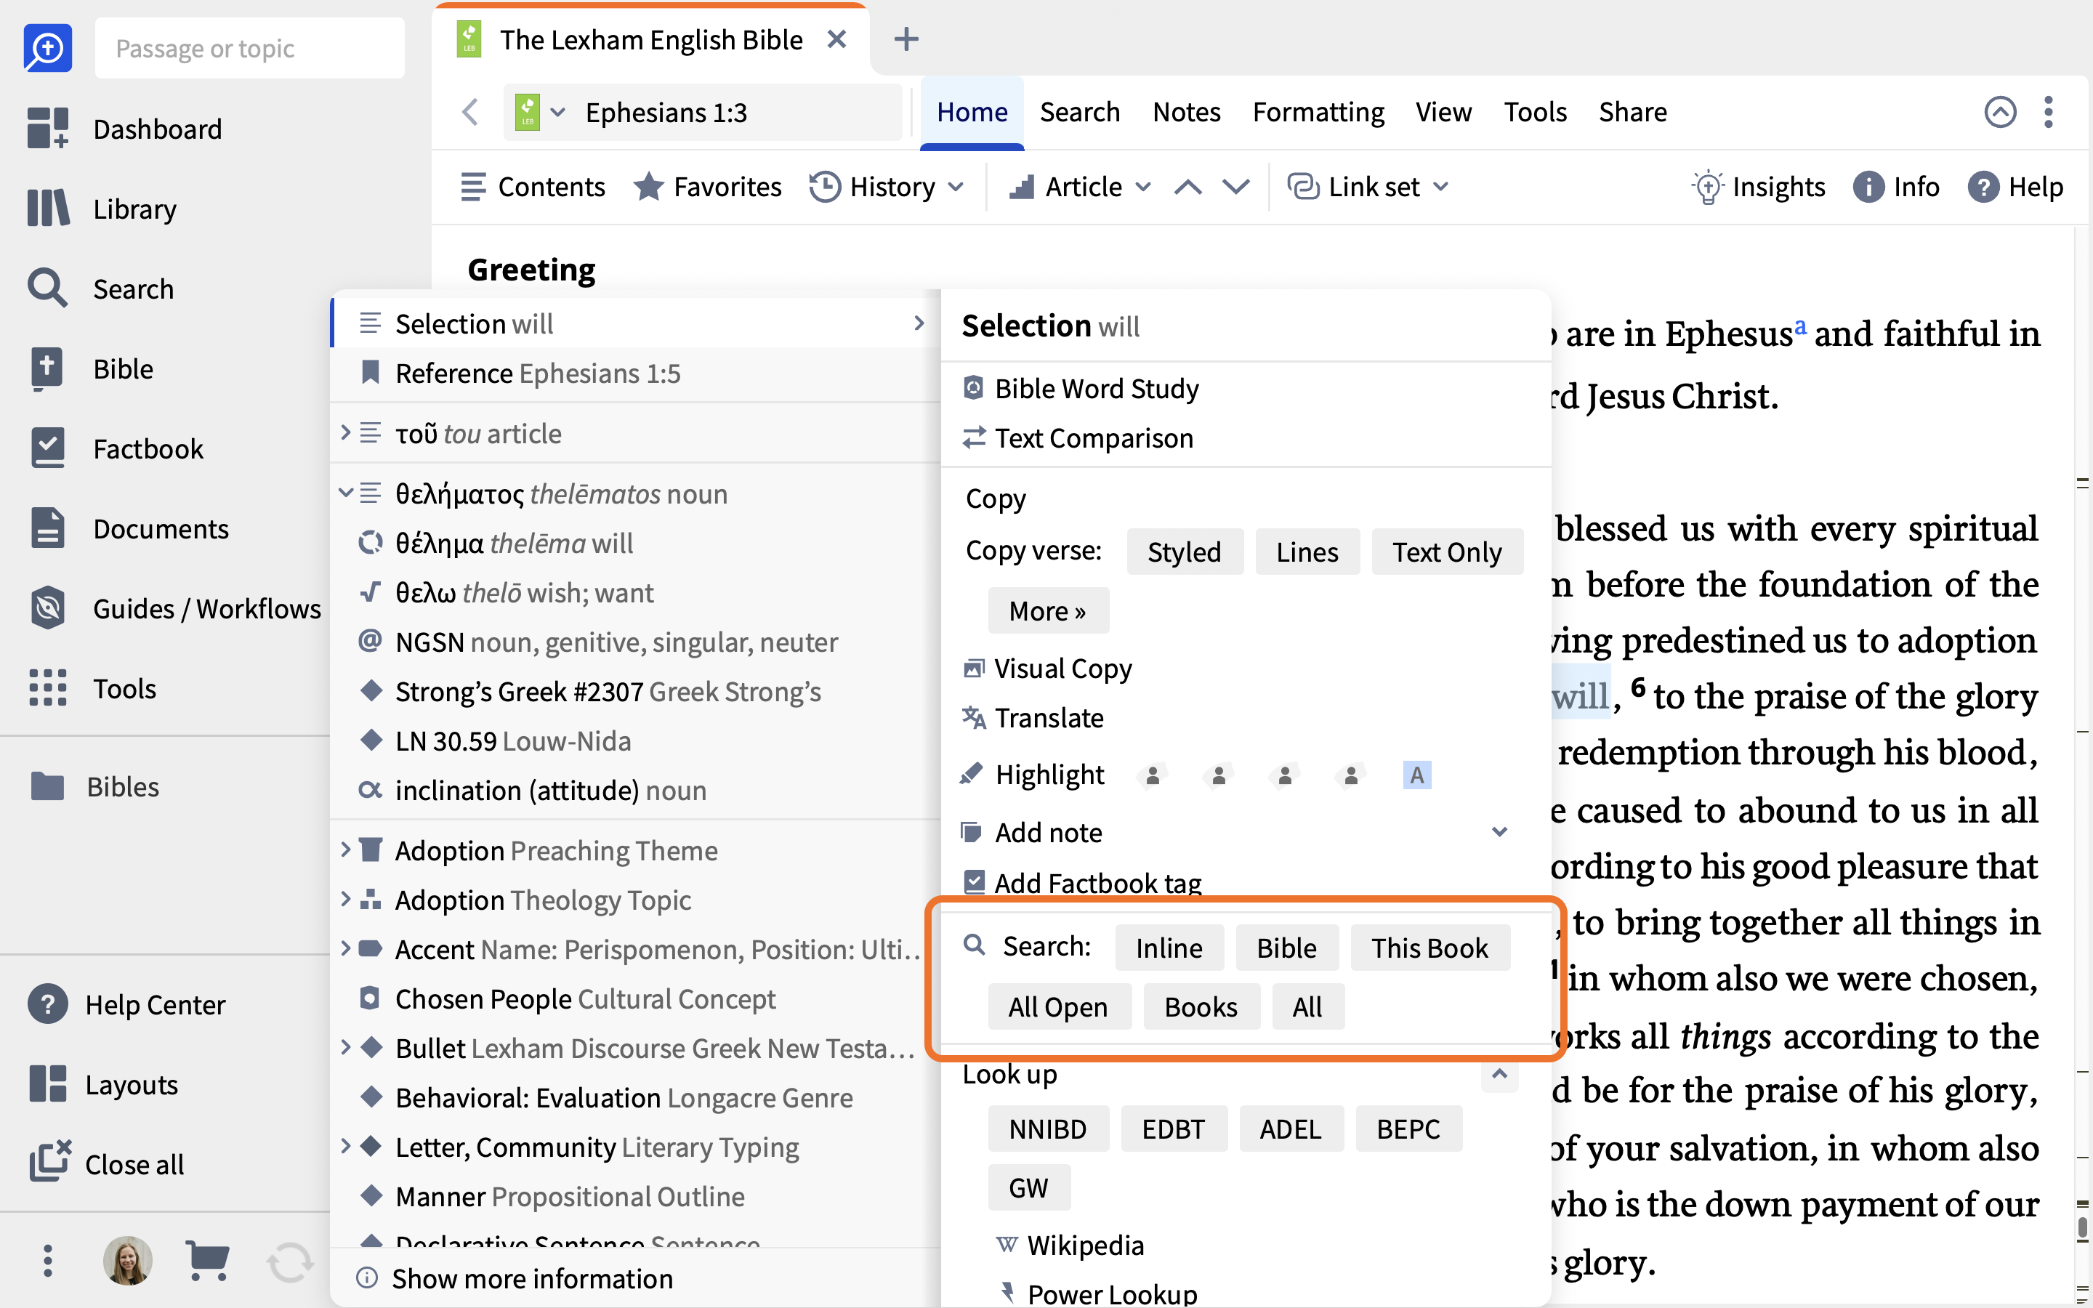The height and width of the screenshot is (1308, 2093).
Task: Click the More » button
Action: click(x=1047, y=610)
